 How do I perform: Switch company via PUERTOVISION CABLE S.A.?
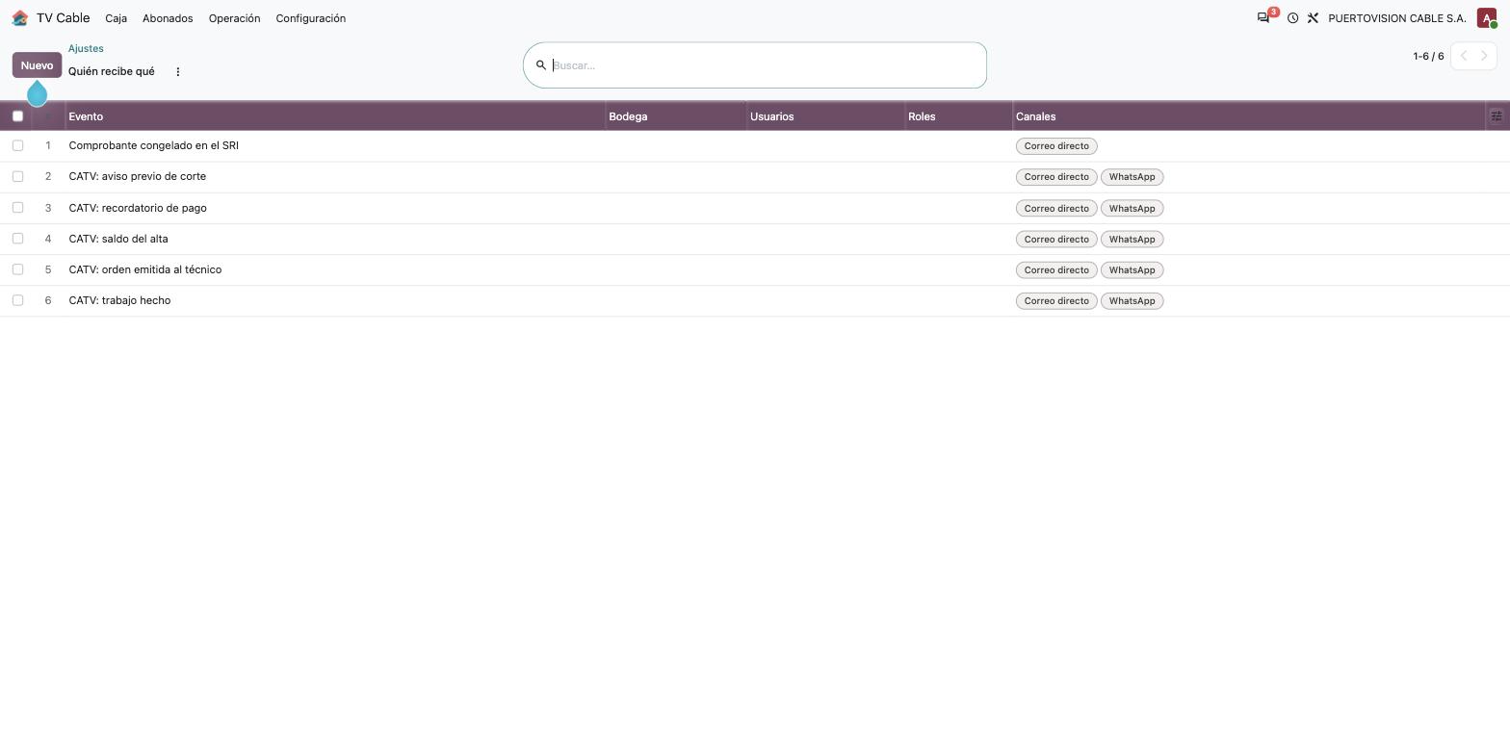click(1396, 18)
